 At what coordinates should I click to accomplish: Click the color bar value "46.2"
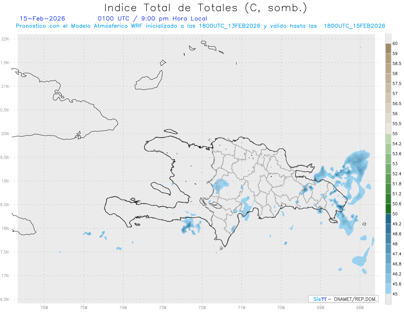(x=397, y=274)
